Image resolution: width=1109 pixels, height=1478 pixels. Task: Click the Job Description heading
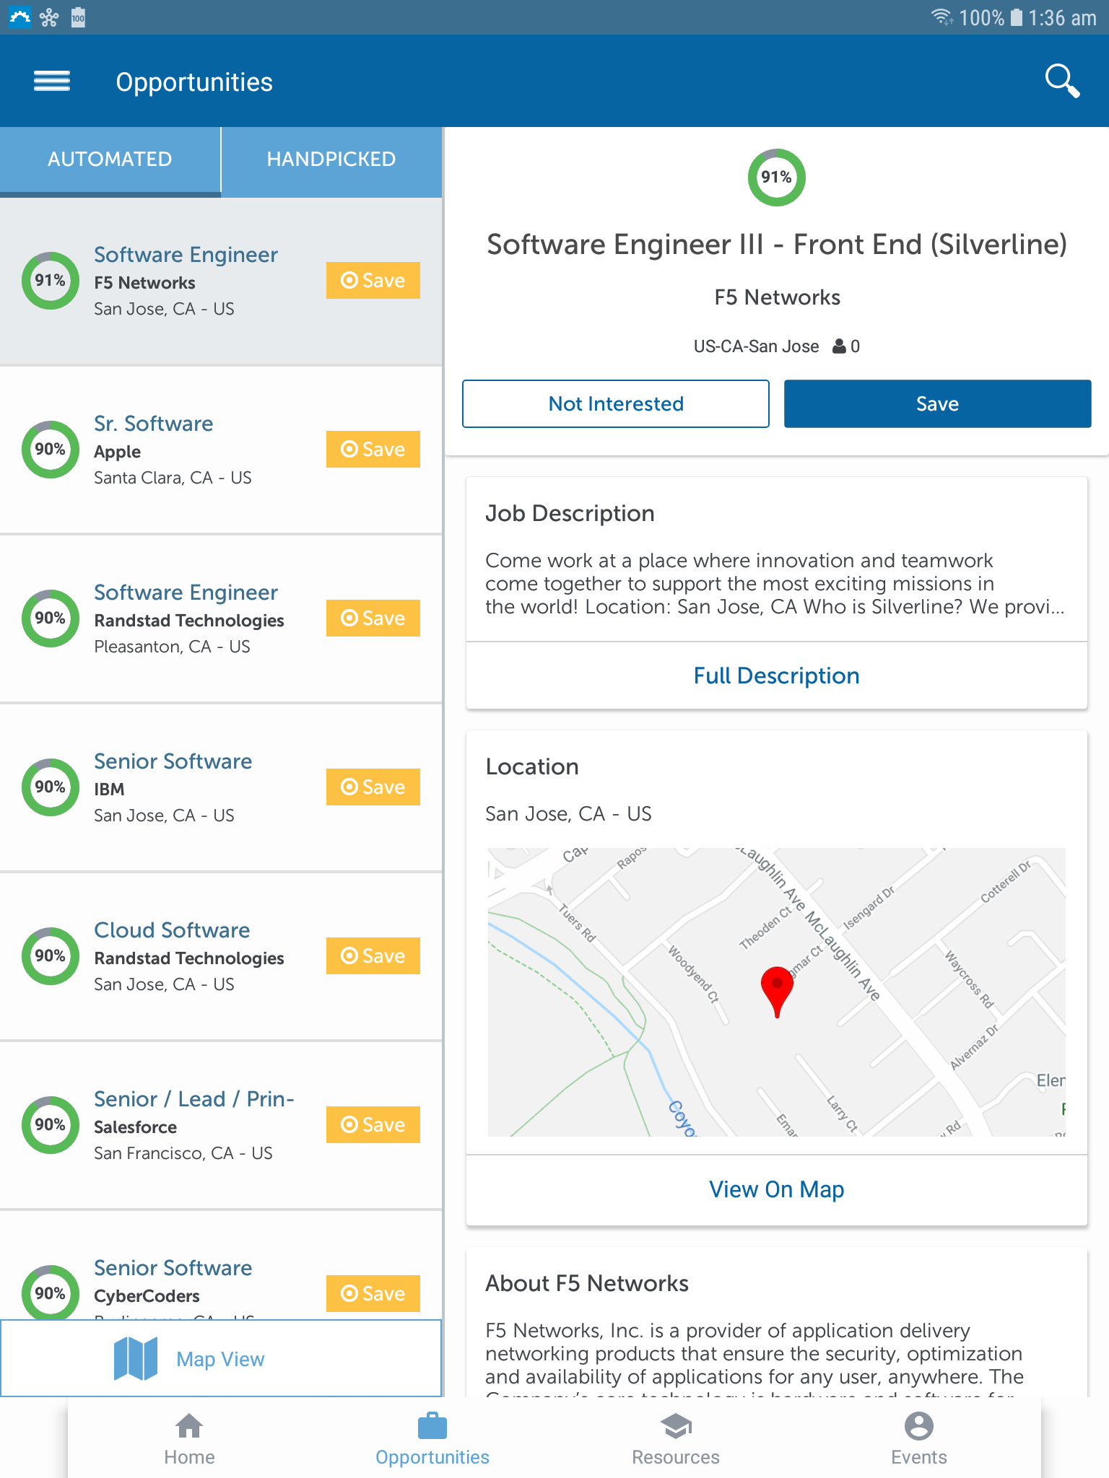click(570, 513)
